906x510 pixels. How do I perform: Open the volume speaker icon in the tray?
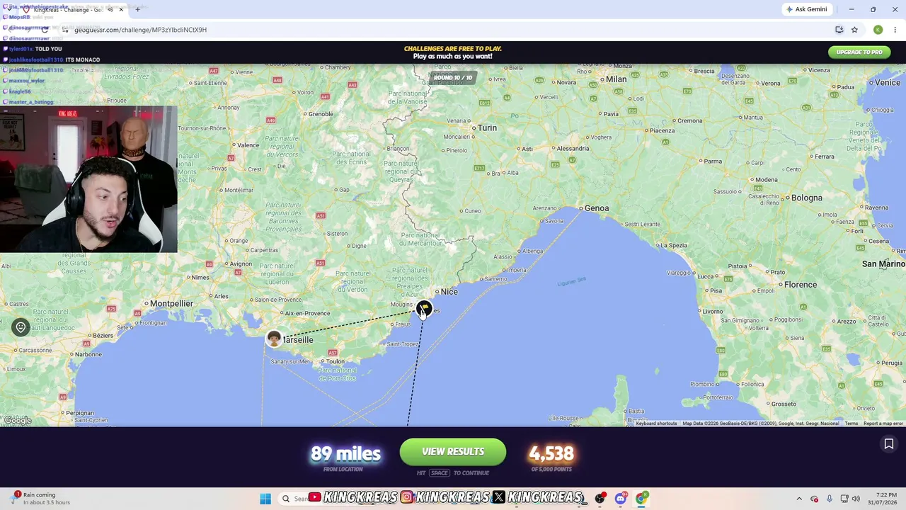[856, 499]
